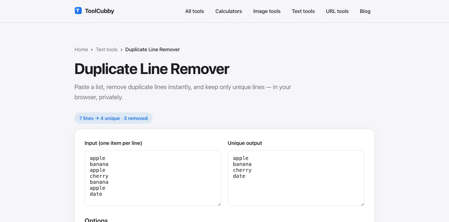The height and width of the screenshot is (222, 449).
Task: Click 'apple' in the Unique output
Action: pos(241,158)
